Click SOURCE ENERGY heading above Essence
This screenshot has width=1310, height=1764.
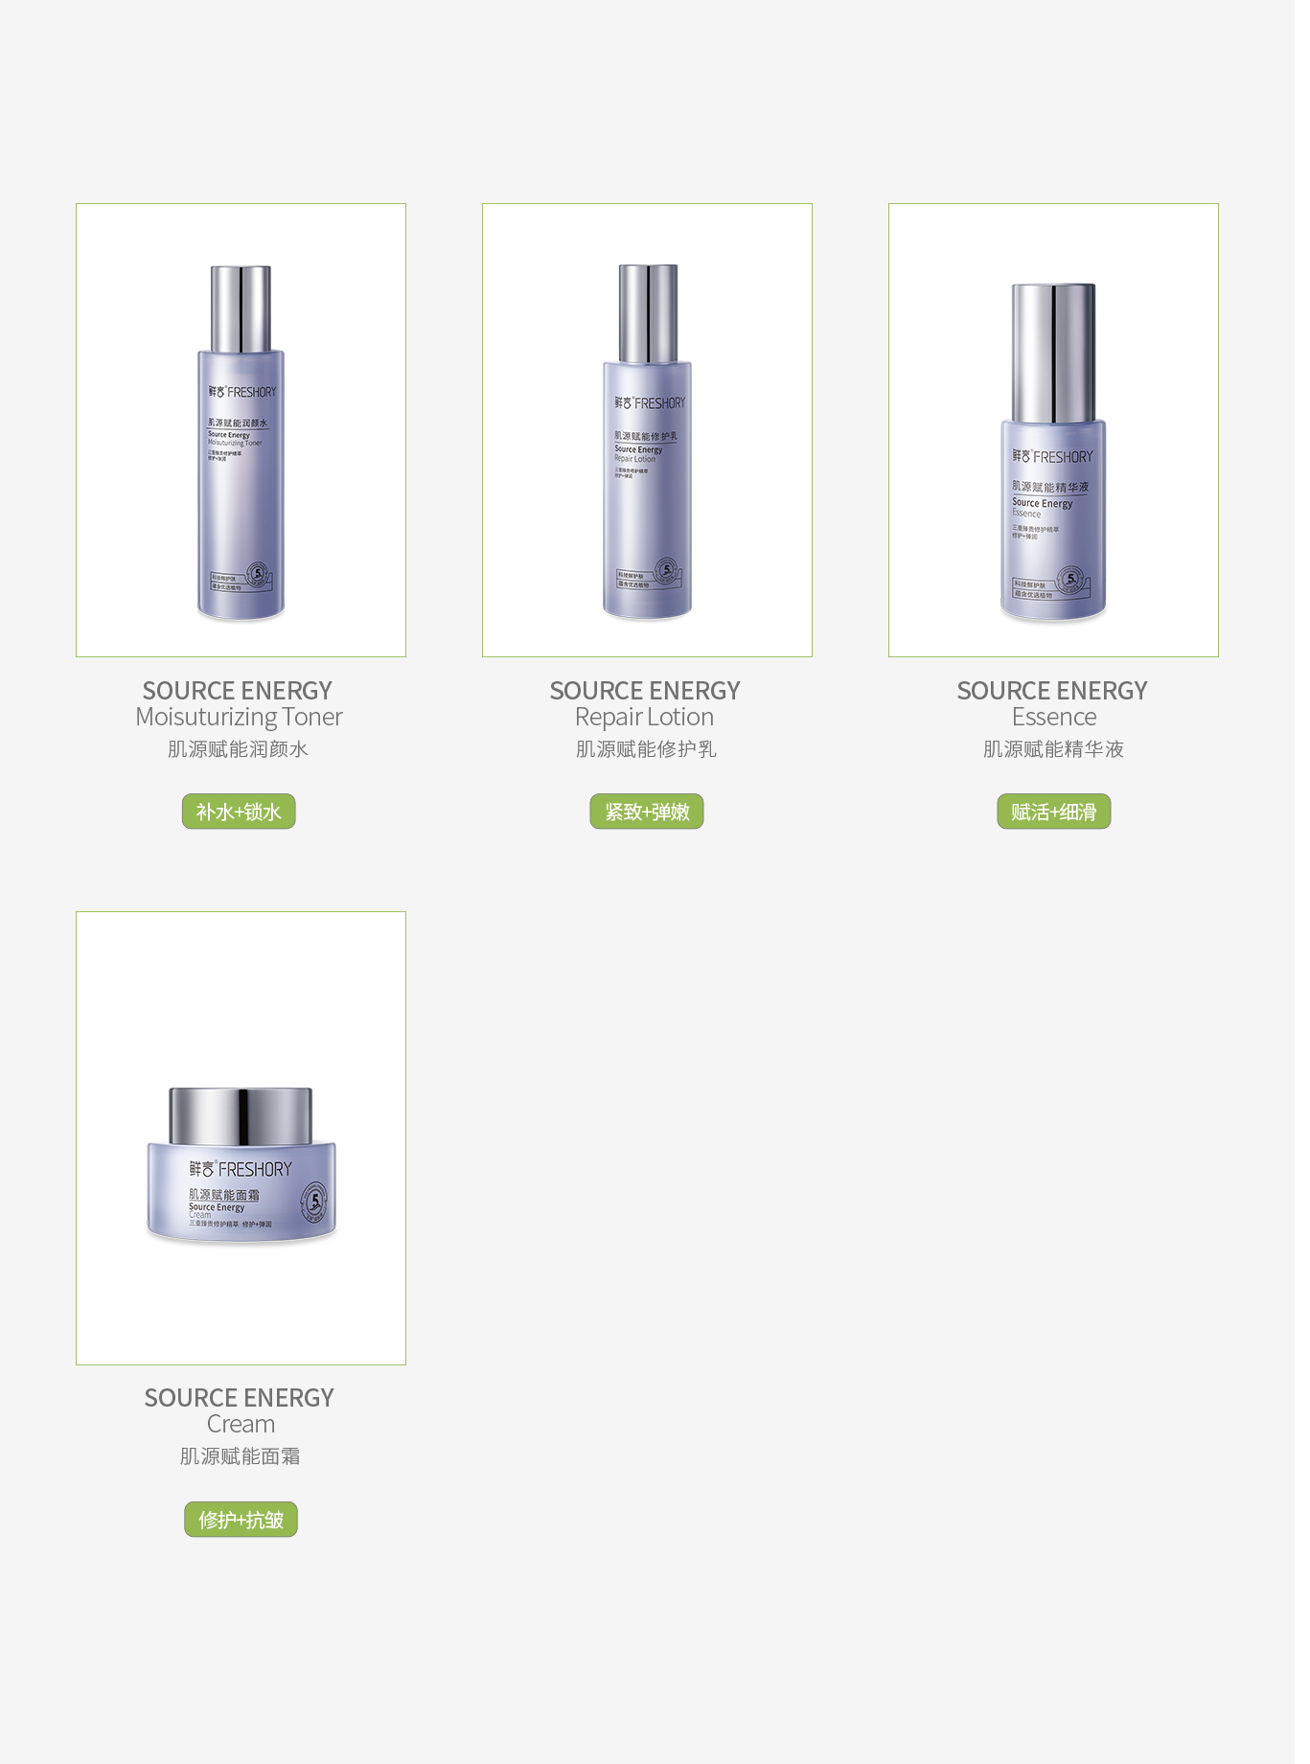(x=1052, y=691)
